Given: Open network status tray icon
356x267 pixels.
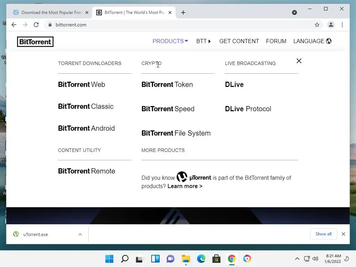Looking at the screenshot, I should click(x=307, y=259).
